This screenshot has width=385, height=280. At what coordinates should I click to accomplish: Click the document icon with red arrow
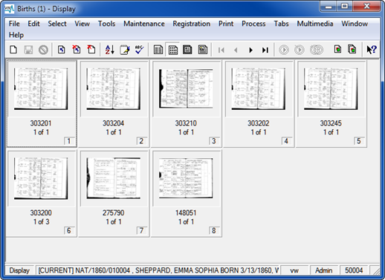91,50
